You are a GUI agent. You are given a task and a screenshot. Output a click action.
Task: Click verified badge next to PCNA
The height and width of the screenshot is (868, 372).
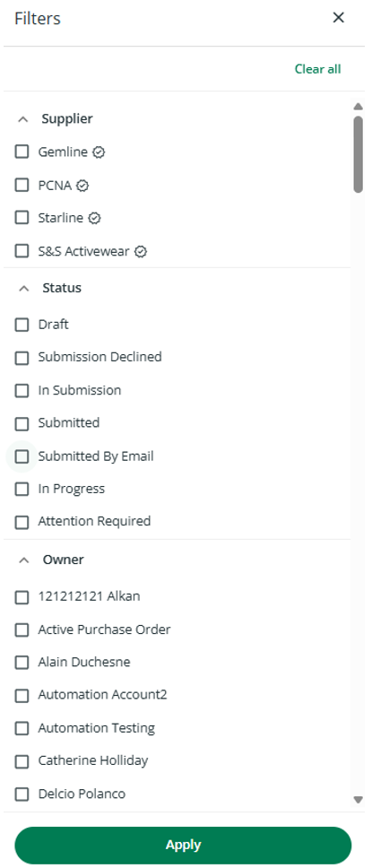82,186
